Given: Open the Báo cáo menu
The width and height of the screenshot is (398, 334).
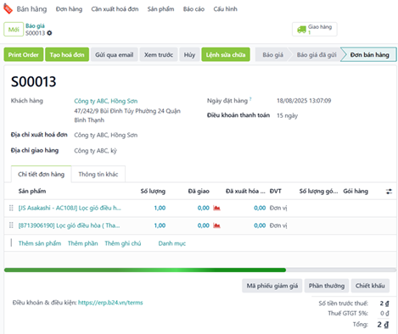Looking at the screenshot, I should (x=193, y=9).
